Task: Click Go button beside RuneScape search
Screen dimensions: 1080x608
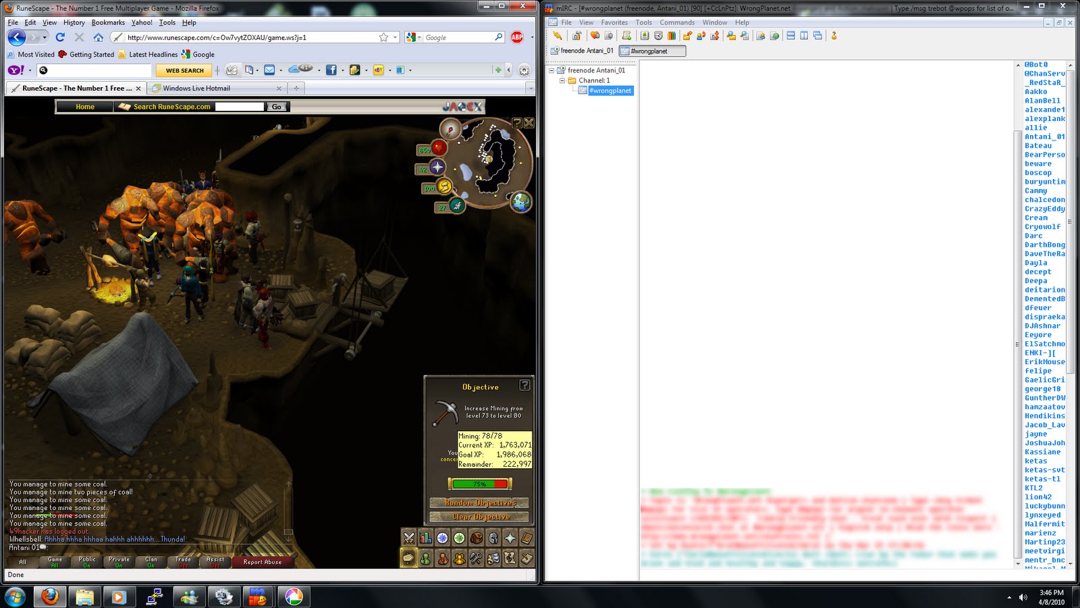Action: pos(277,107)
